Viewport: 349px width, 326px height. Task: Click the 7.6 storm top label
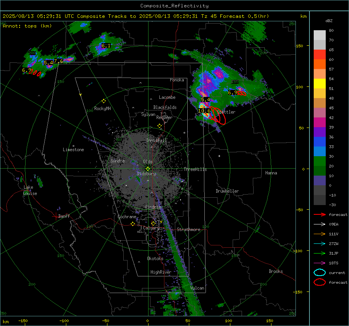click(x=58, y=61)
